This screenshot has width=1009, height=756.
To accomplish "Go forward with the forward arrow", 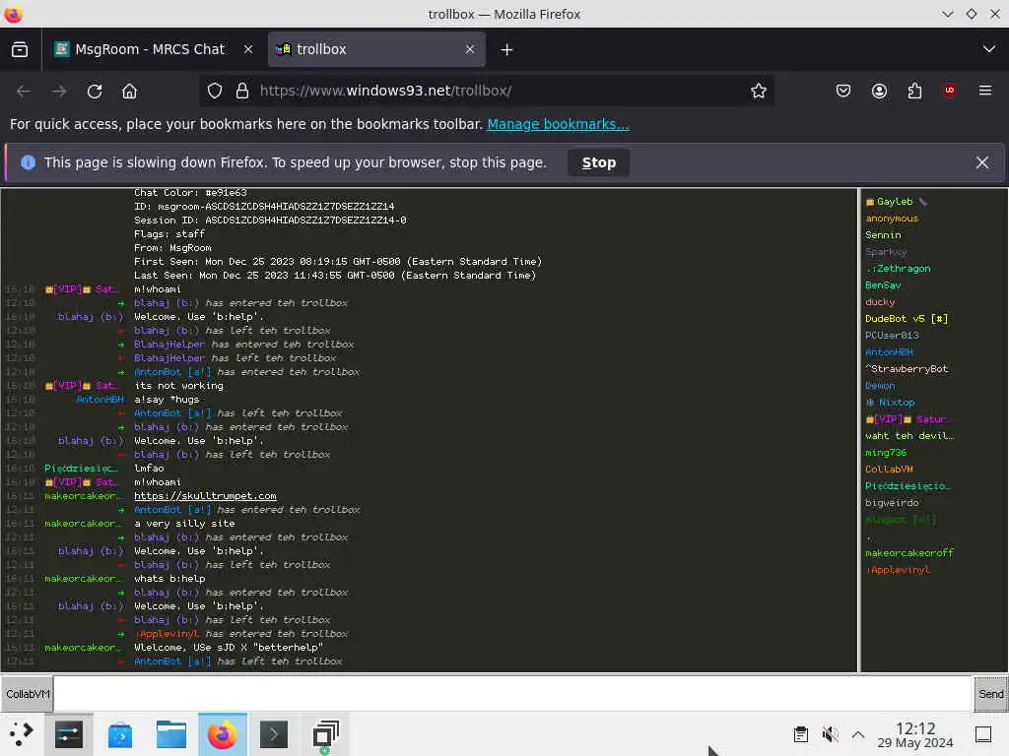I will coord(59,92).
